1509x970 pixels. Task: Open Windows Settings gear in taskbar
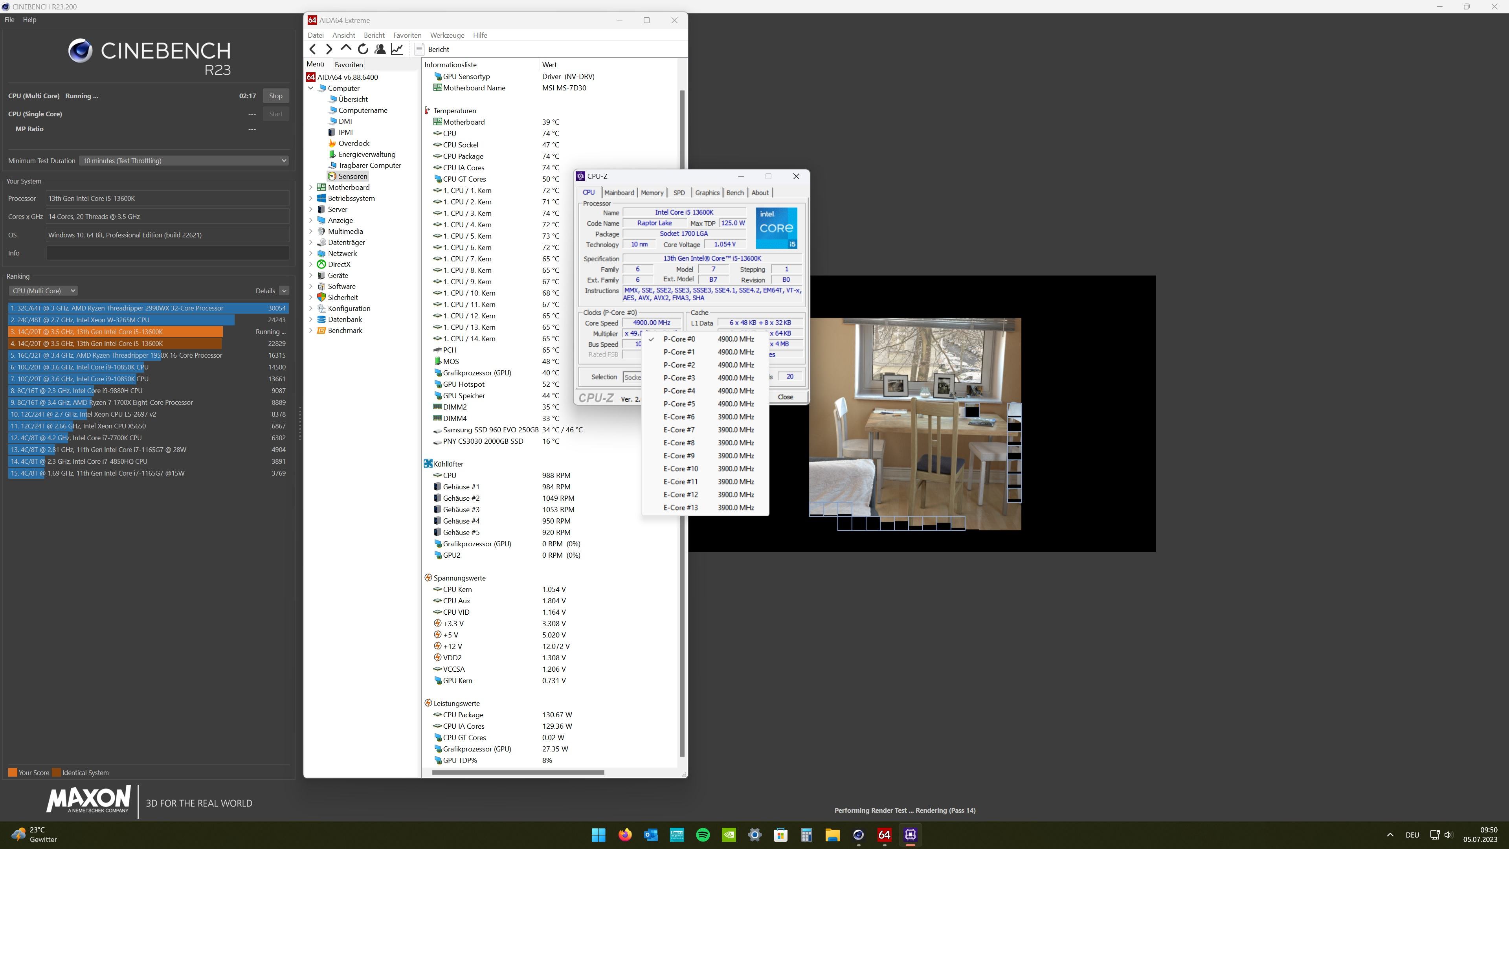[x=754, y=834]
